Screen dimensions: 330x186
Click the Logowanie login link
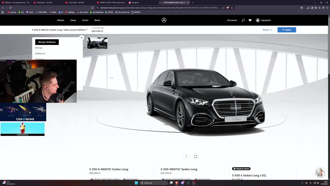266,20
